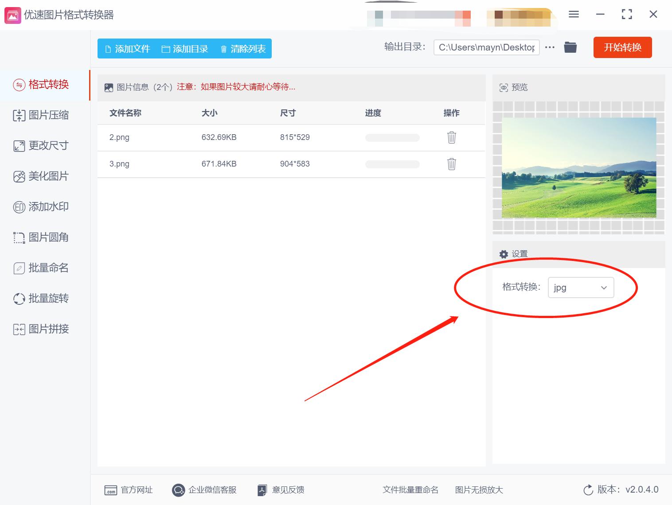672x505 pixels.
Task: Open the output folder browser icon
Action: (x=570, y=47)
